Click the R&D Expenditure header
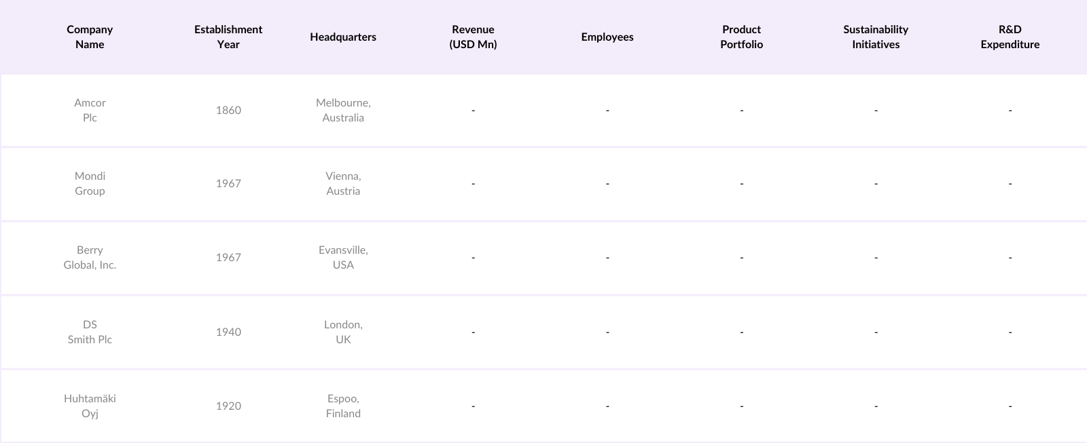 [x=1010, y=37]
